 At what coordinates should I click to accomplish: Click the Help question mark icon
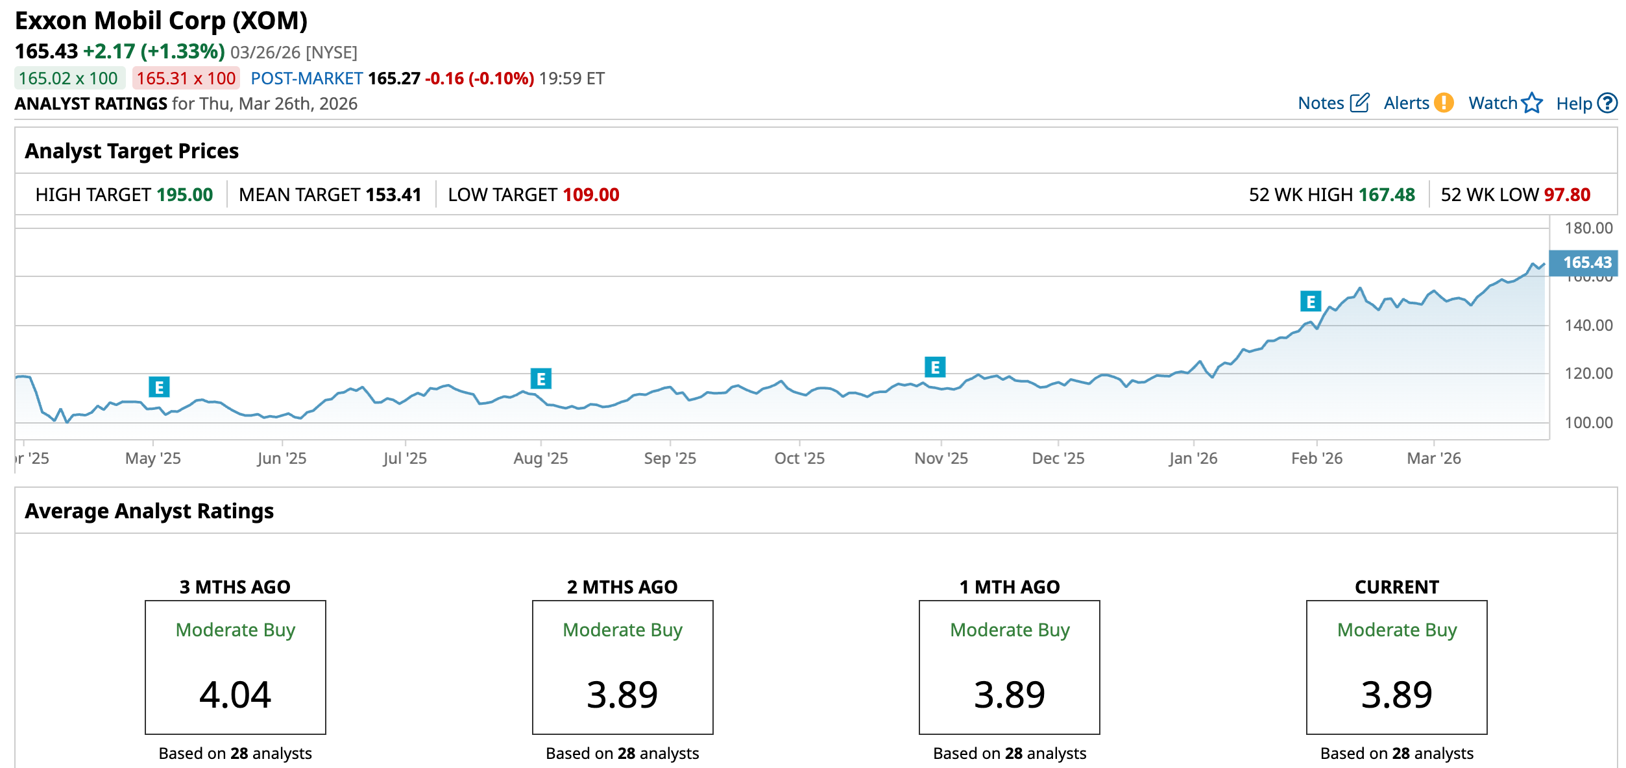[1607, 103]
